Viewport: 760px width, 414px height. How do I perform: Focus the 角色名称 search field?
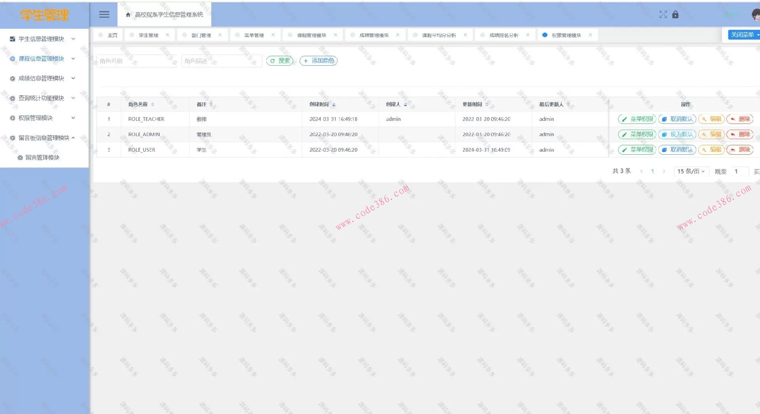[137, 61]
